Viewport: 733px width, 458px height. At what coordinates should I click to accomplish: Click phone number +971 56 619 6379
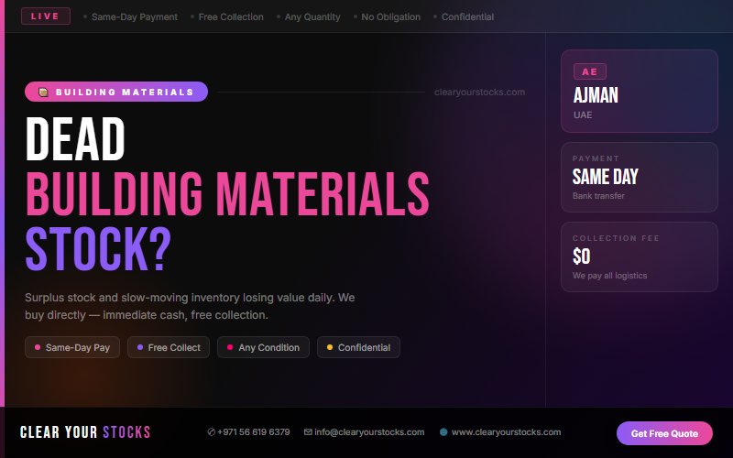[x=254, y=432]
